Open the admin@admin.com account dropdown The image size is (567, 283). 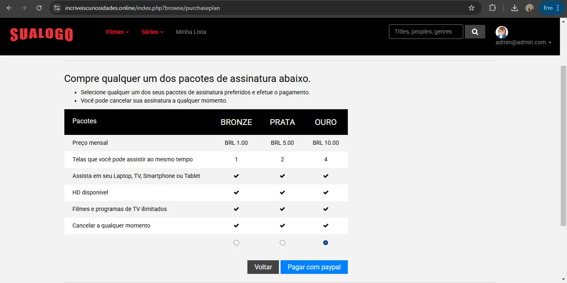[x=523, y=42]
